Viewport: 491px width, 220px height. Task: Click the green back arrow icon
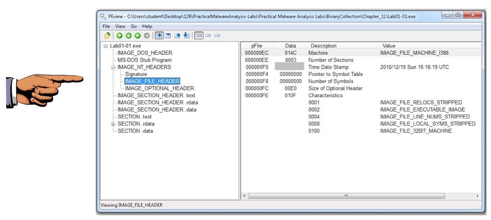tap(137, 35)
